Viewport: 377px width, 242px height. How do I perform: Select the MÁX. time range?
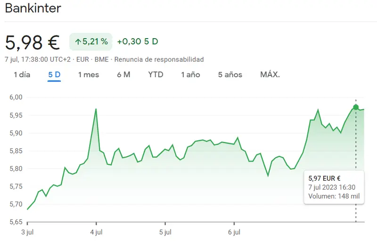click(x=270, y=74)
